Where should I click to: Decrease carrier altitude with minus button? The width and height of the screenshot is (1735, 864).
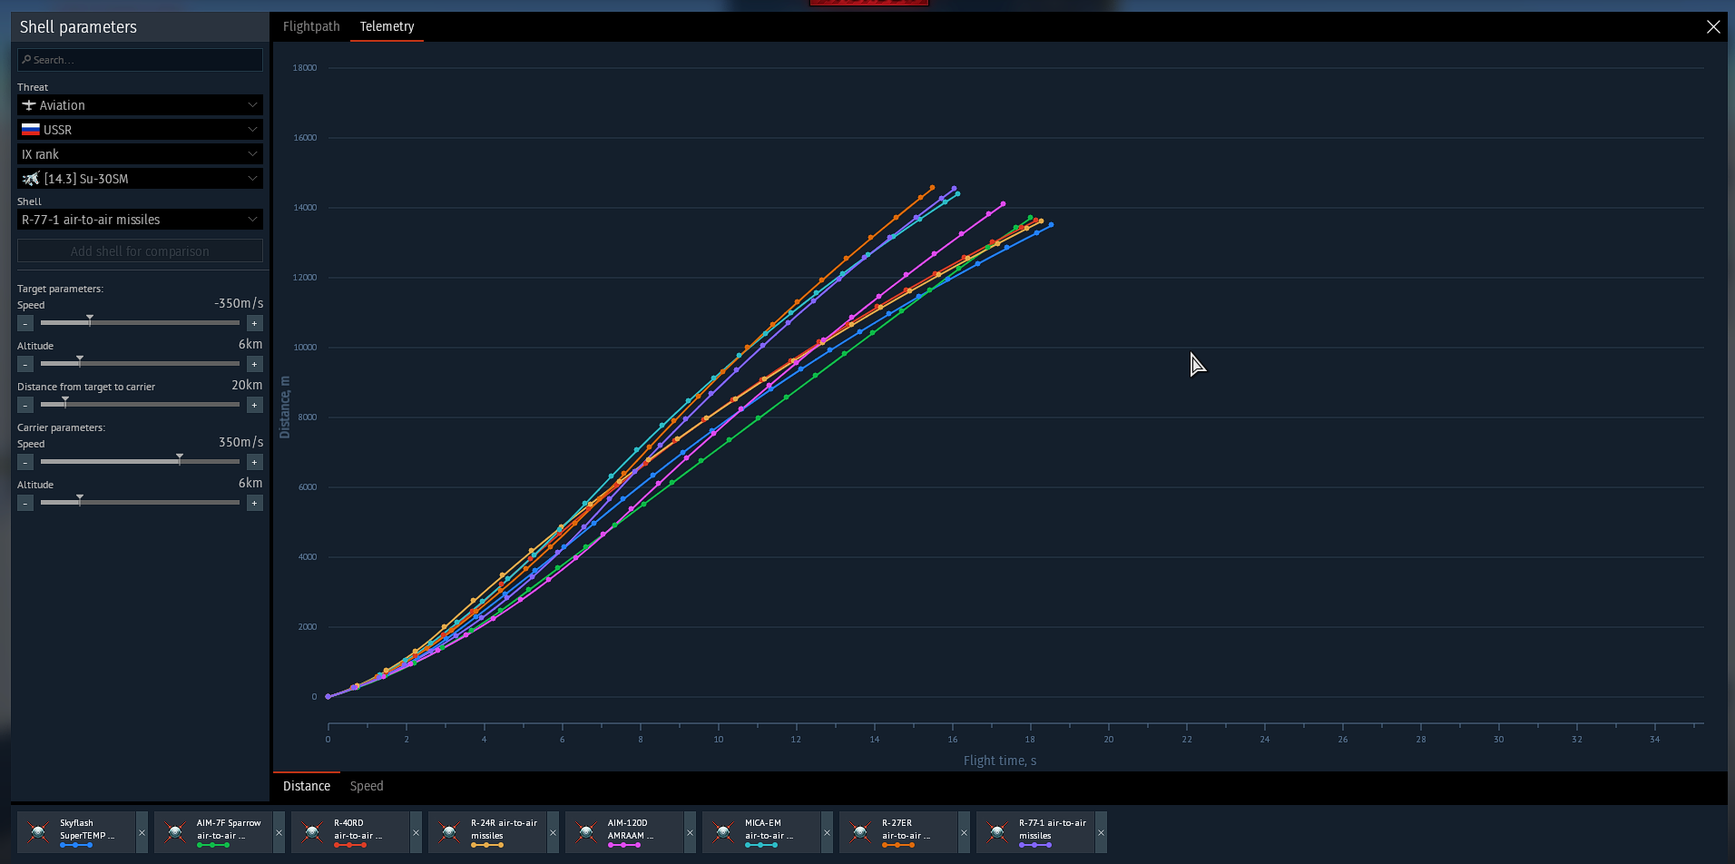[x=25, y=503]
